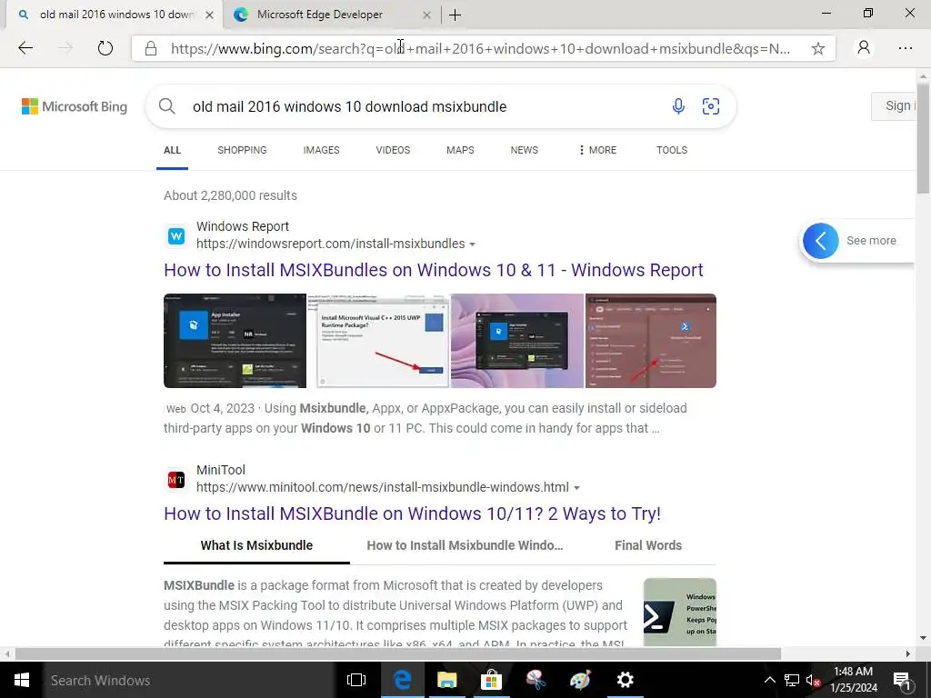The image size is (931, 698).
Task: Open the MORE search categories menu
Action: pyautogui.click(x=597, y=150)
